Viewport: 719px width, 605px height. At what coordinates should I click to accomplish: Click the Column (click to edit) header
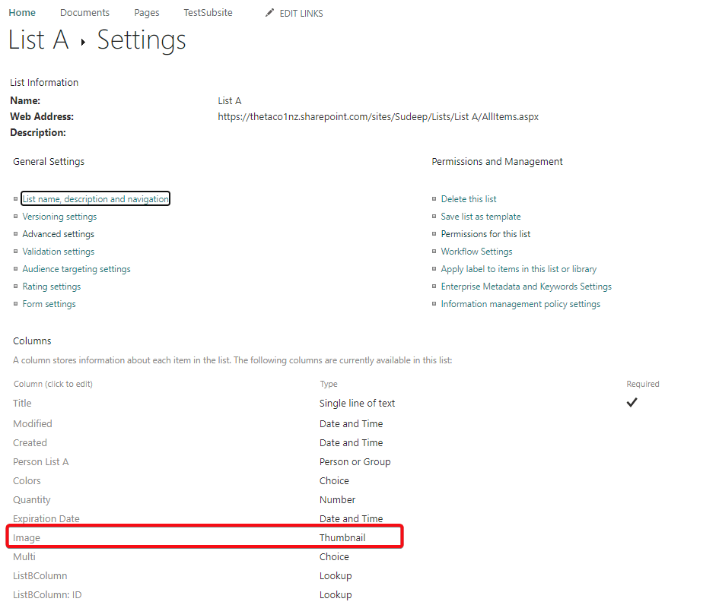53,384
